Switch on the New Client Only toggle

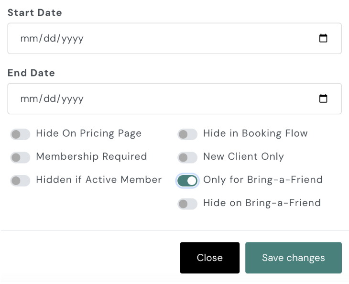tap(187, 157)
